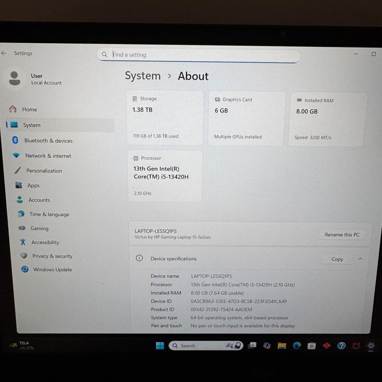Open the Installed RAM 8.00 GB card
The width and height of the screenshot is (382, 382).
[x=327, y=119]
